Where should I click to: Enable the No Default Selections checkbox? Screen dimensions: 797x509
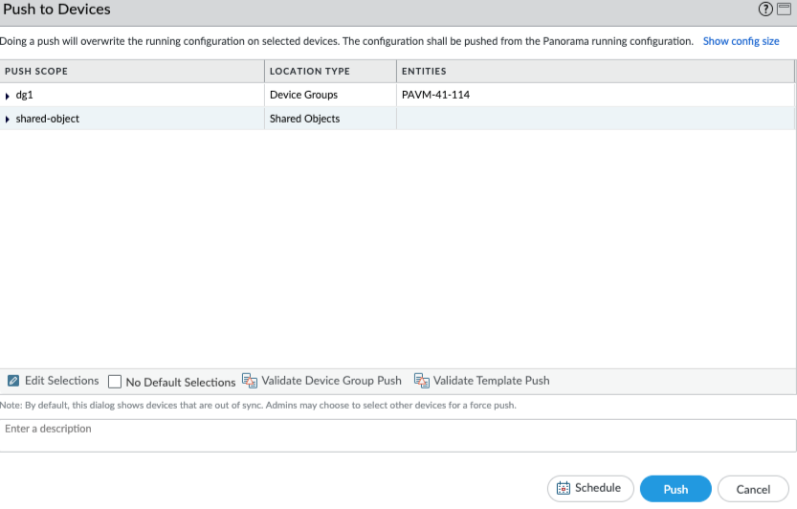click(115, 382)
